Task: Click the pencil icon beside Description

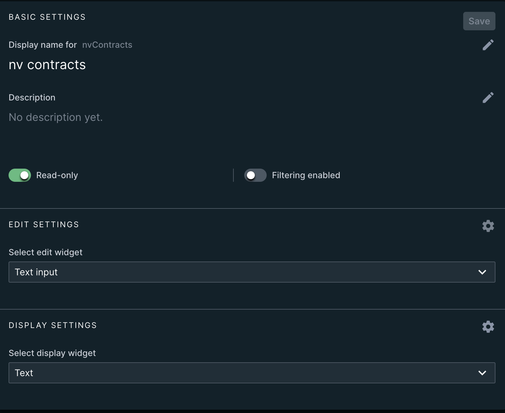Action: (x=488, y=97)
